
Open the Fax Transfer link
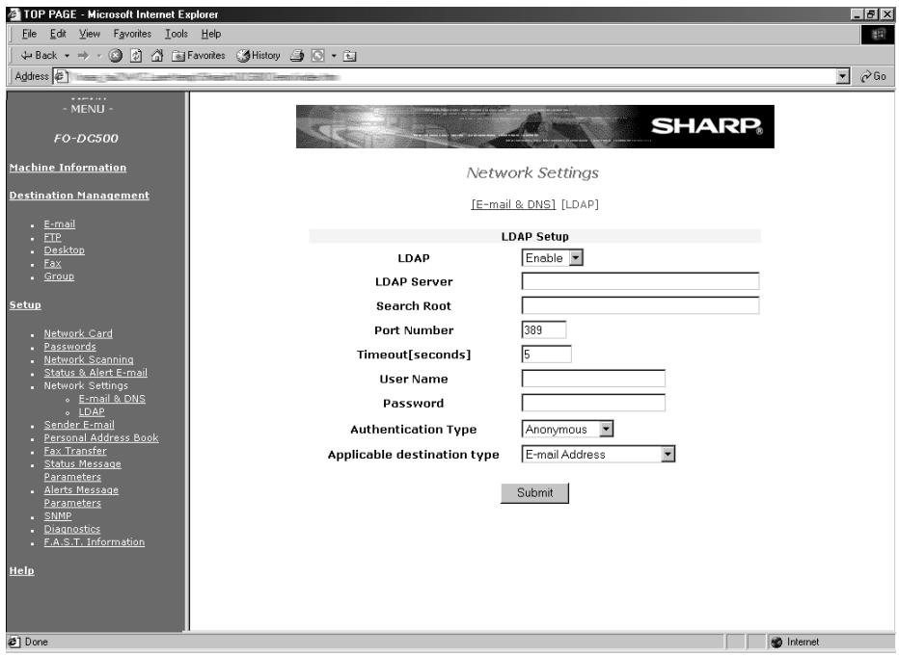[x=75, y=451]
